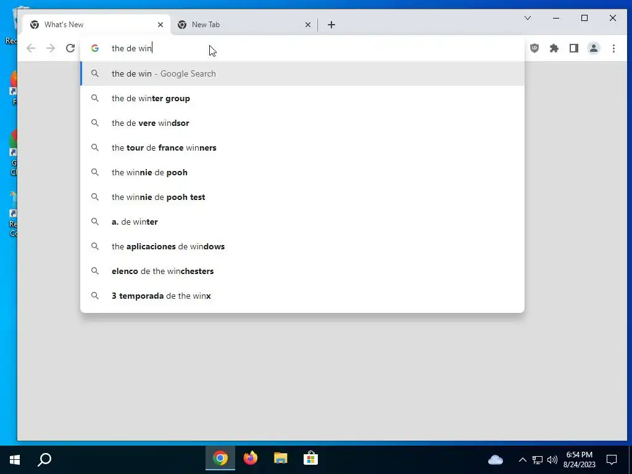Screen dimensions: 632x474
Task: Click the Chrome taskbar icon
Action: pyautogui.click(x=220, y=459)
